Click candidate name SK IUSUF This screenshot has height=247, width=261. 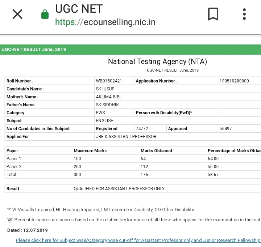point(105,89)
